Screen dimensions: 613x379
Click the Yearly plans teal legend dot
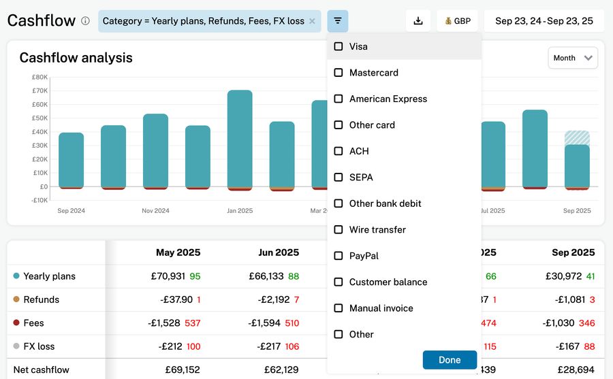tap(16, 276)
